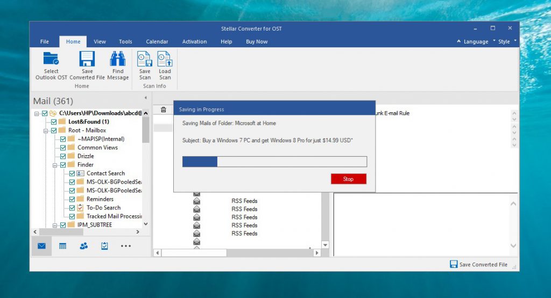Viewport: 551px width, 298px height.
Task: Uncheck ~MAPISP(Internal) checkbox
Action: [x=63, y=139]
